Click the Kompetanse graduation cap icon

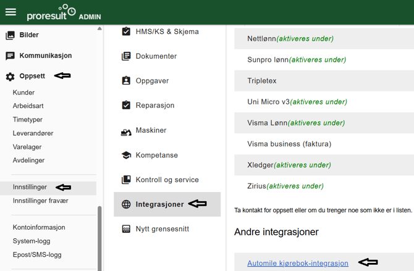tap(126, 156)
